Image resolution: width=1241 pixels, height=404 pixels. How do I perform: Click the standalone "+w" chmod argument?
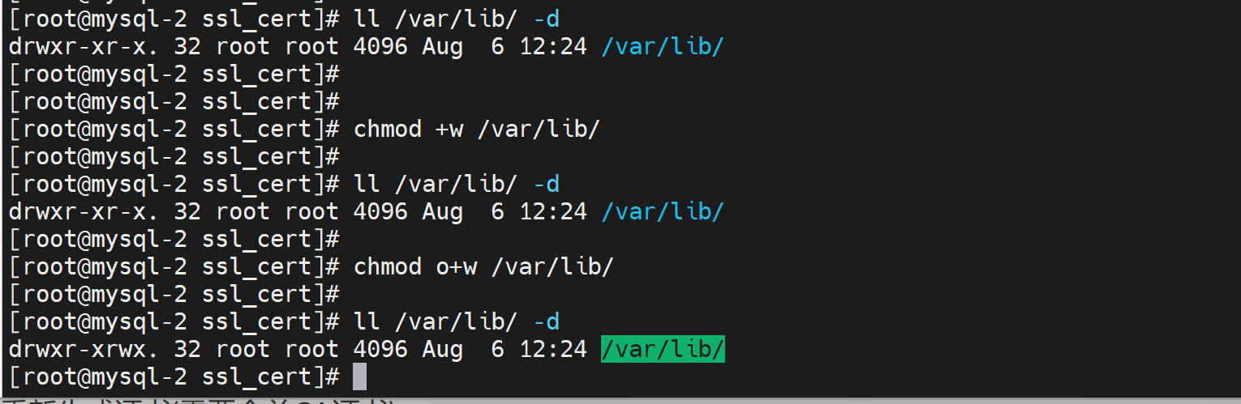coord(449,130)
